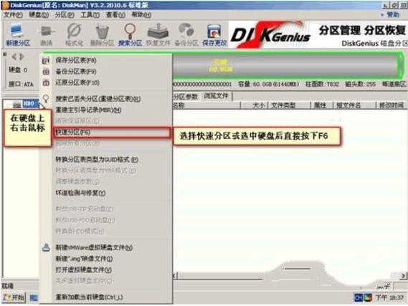Click the 保存更改 save changes icon

pyautogui.click(x=214, y=34)
